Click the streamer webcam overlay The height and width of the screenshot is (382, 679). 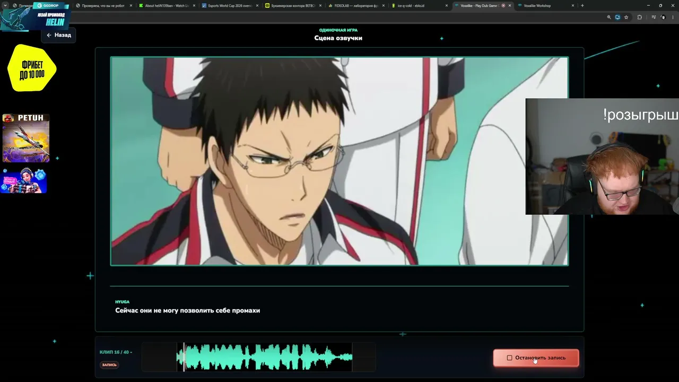602,157
